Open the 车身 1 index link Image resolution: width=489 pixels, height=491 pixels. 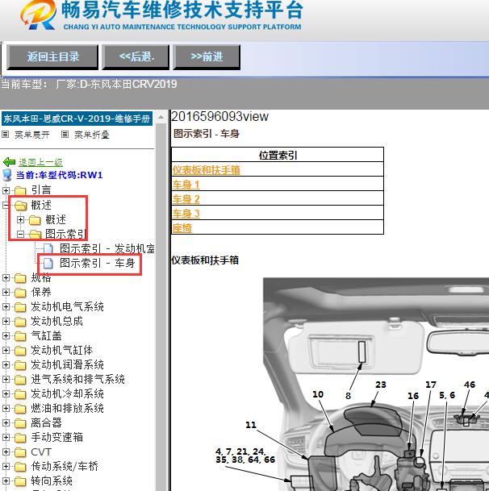186,185
